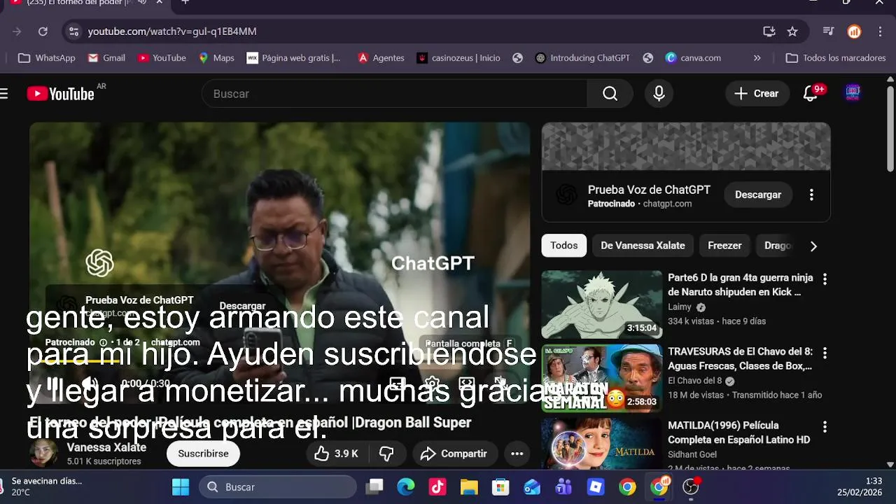Open the Agentes bookmark
896x504 pixels.
pyautogui.click(x=381, y=58)
